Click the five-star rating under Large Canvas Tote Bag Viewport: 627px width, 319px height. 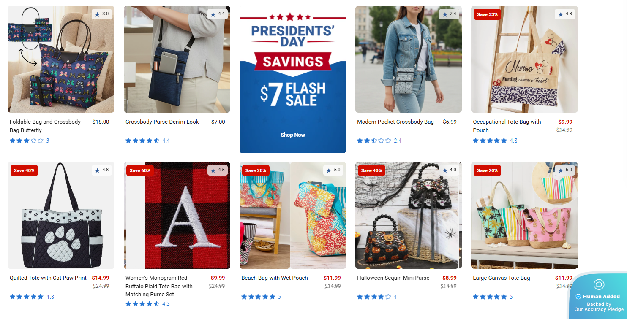[x=493, y=297]
